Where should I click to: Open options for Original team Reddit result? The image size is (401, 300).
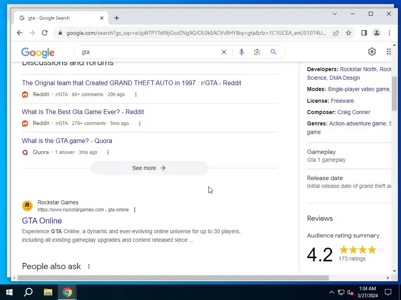[x=136, y=95]
